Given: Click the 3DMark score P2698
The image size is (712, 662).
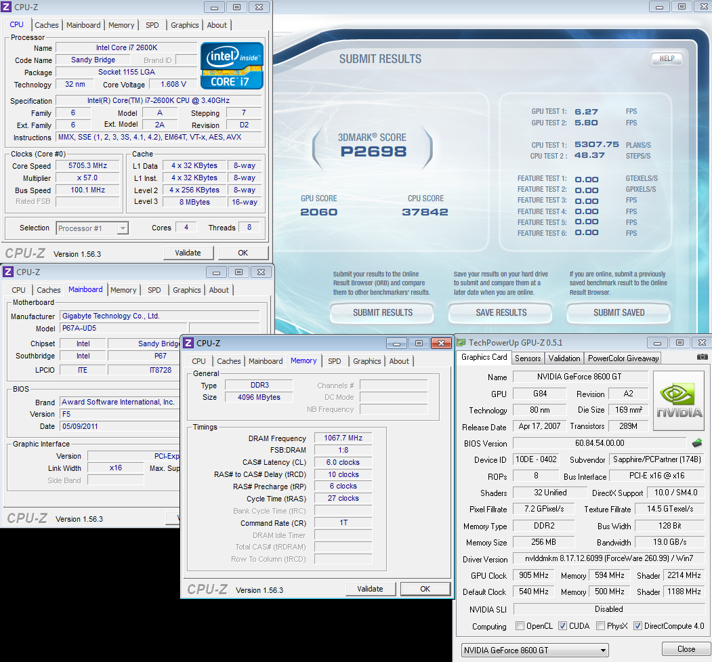Looking at the screenshot, I should [x=373, y=151].
